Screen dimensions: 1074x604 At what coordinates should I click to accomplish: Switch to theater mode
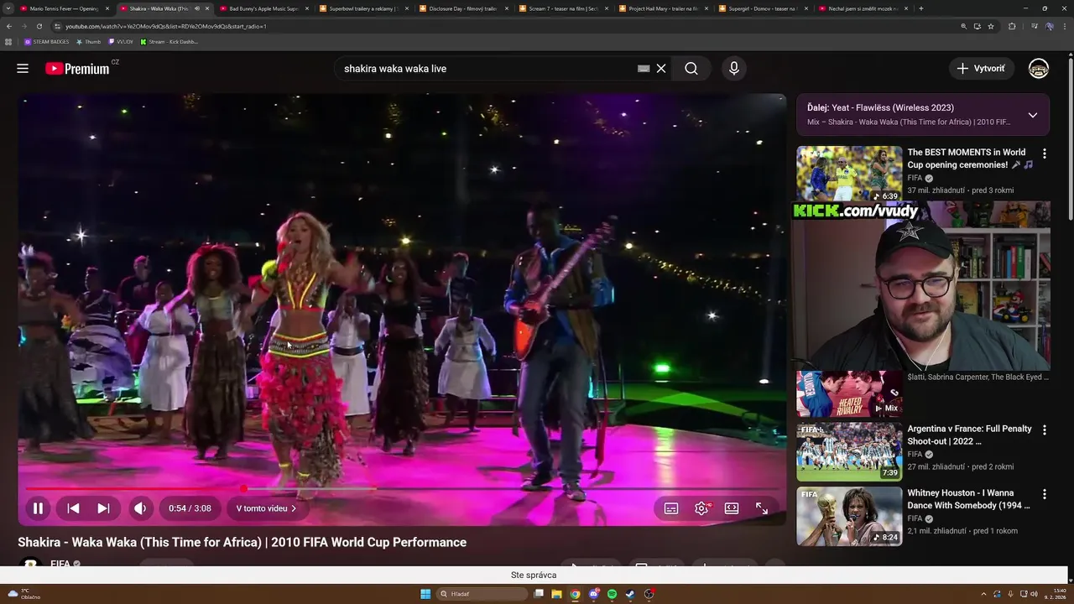(732, 508)
